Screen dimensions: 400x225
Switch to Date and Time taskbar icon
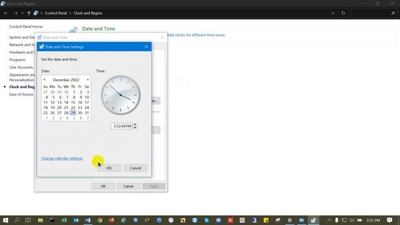pyautogui.click(x=313, y=220)
